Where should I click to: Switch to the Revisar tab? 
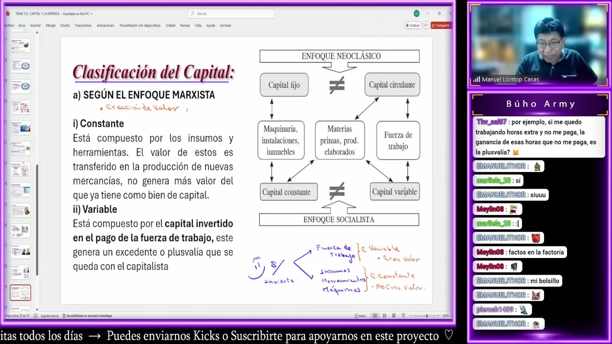[185, 25]
